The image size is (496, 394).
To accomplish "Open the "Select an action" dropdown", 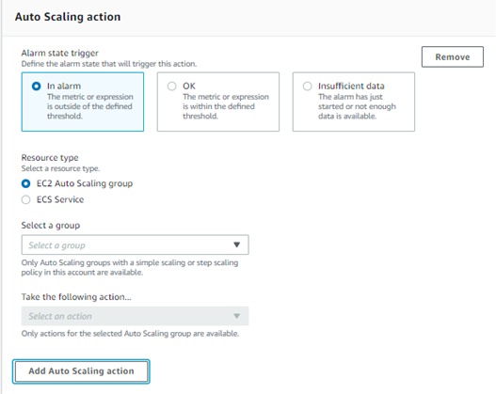I will pyautogui.click(x=136, y=316).
